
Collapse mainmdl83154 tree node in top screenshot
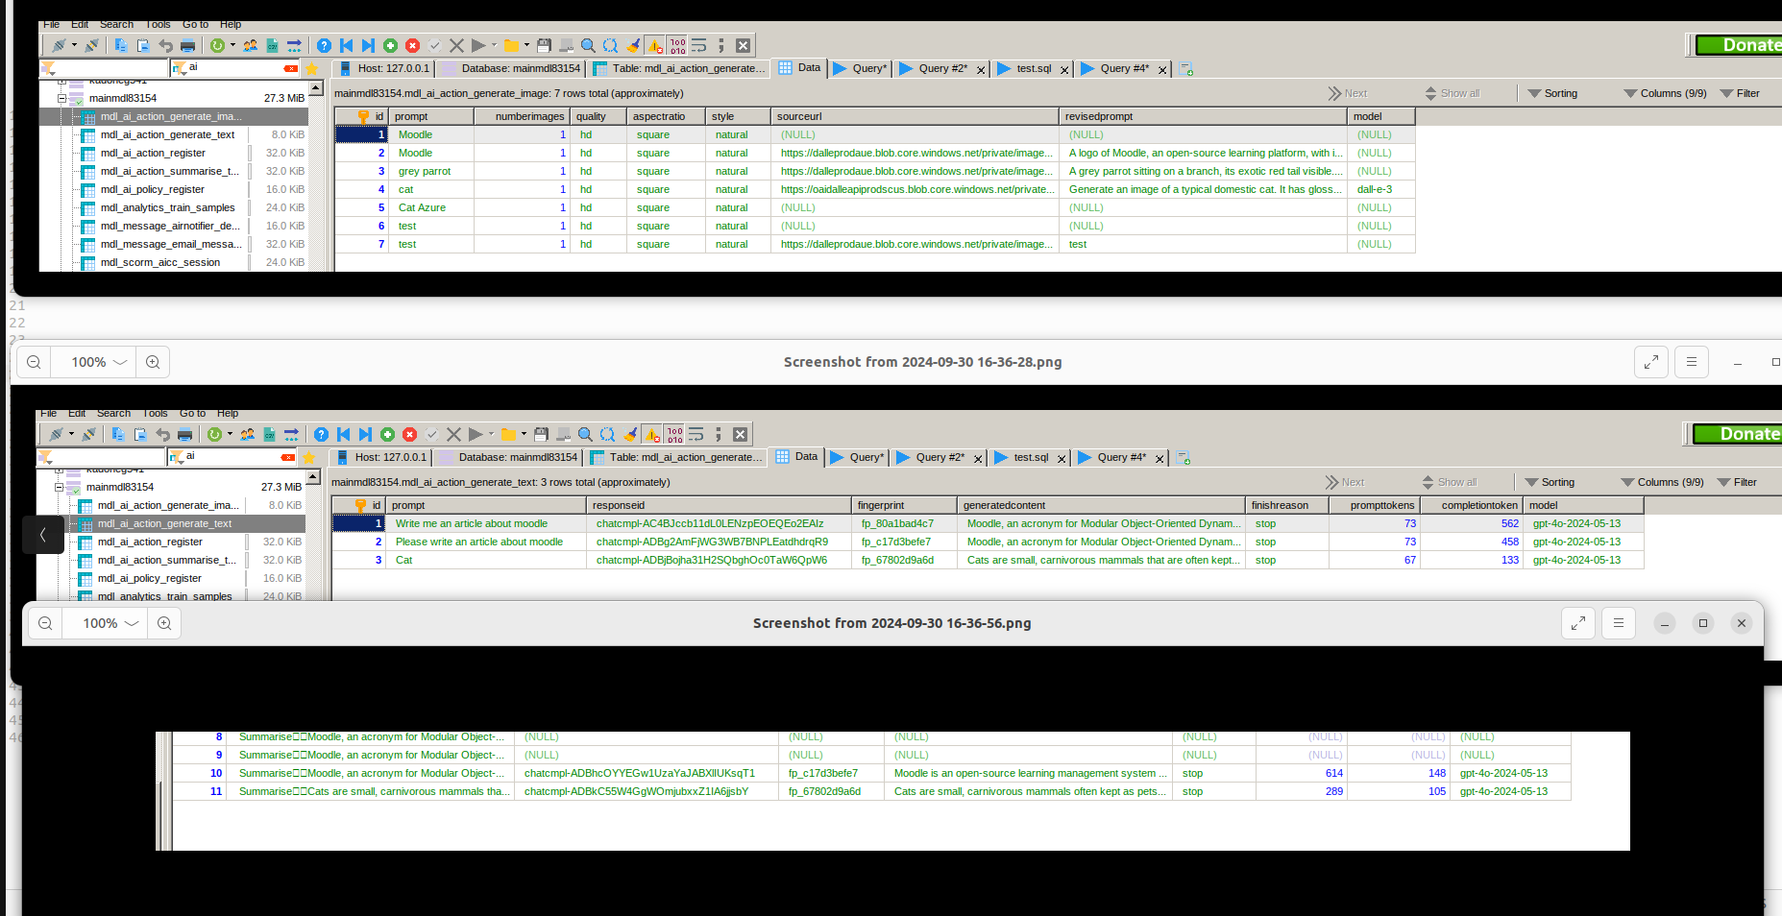point(61,98)
